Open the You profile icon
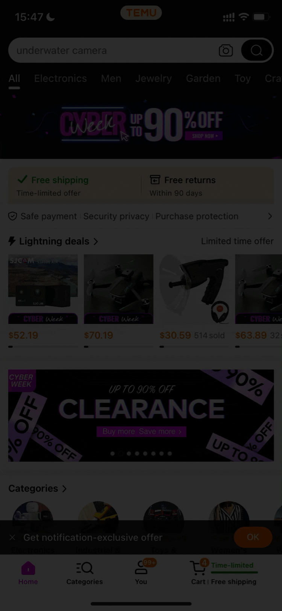 point(141,568)
